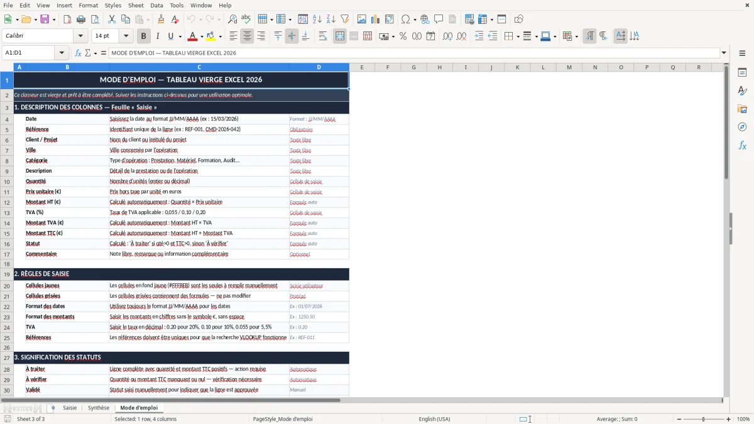The image size is (754, 424).
Task: Insert comment bubble icon
Action: point(439,19)
